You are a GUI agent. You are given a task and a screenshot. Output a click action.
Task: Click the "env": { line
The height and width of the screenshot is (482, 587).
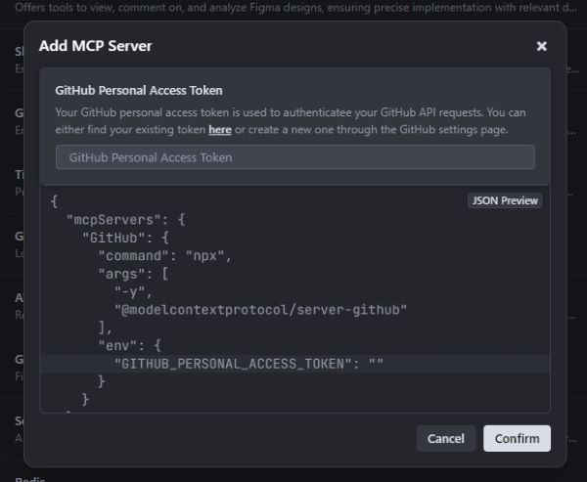pos(129,345)
